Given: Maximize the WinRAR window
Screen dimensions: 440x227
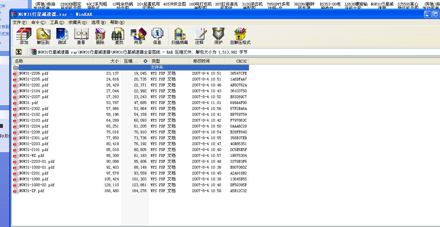Looking at the screenshot, I should point(436,14).
